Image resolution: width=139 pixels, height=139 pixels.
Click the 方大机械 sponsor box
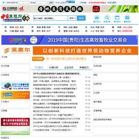click(x=15, y=68)
